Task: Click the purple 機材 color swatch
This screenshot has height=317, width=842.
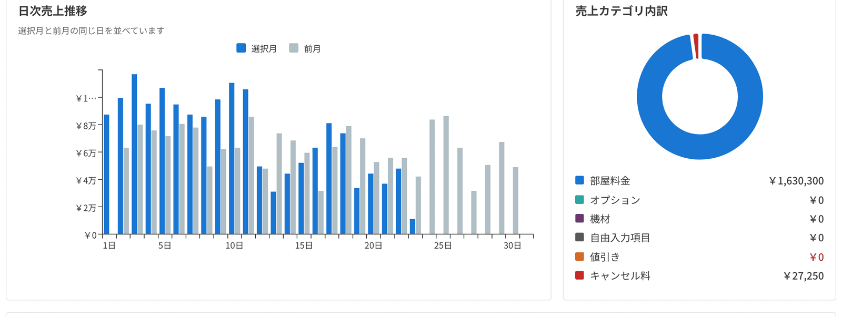Action: coord(580,219)
